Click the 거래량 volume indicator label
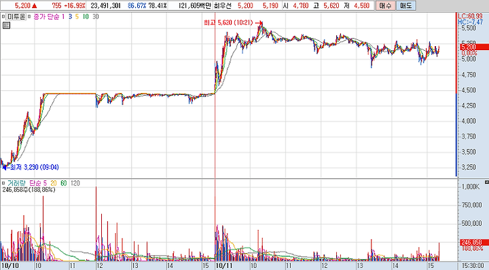Viewport: 489px width, 270px height. point(17,183)
